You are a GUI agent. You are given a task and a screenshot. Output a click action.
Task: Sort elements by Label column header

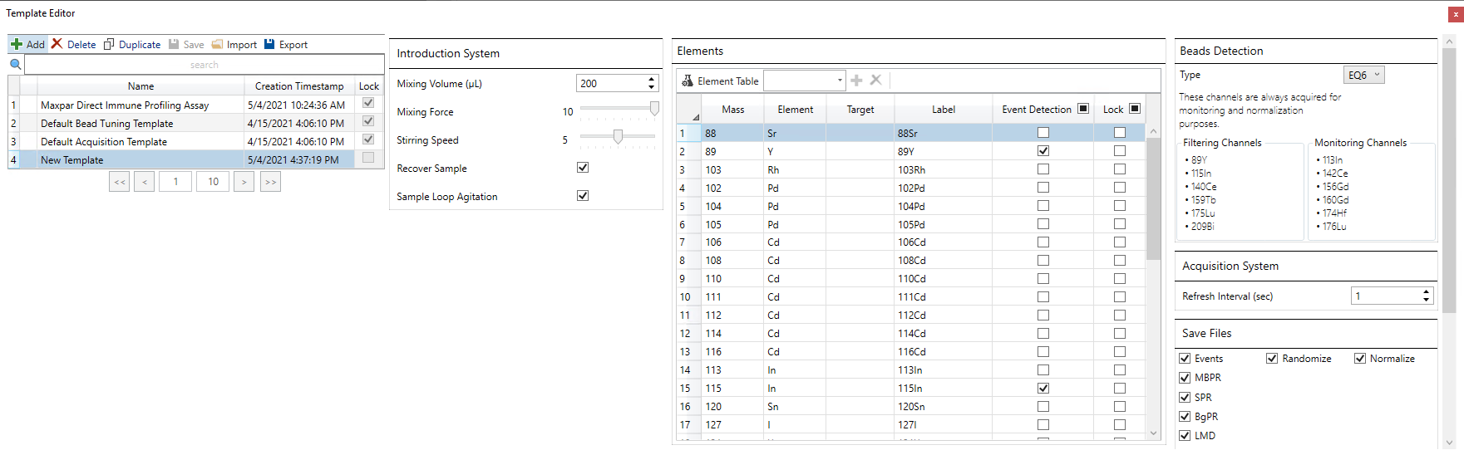(944, 110)
